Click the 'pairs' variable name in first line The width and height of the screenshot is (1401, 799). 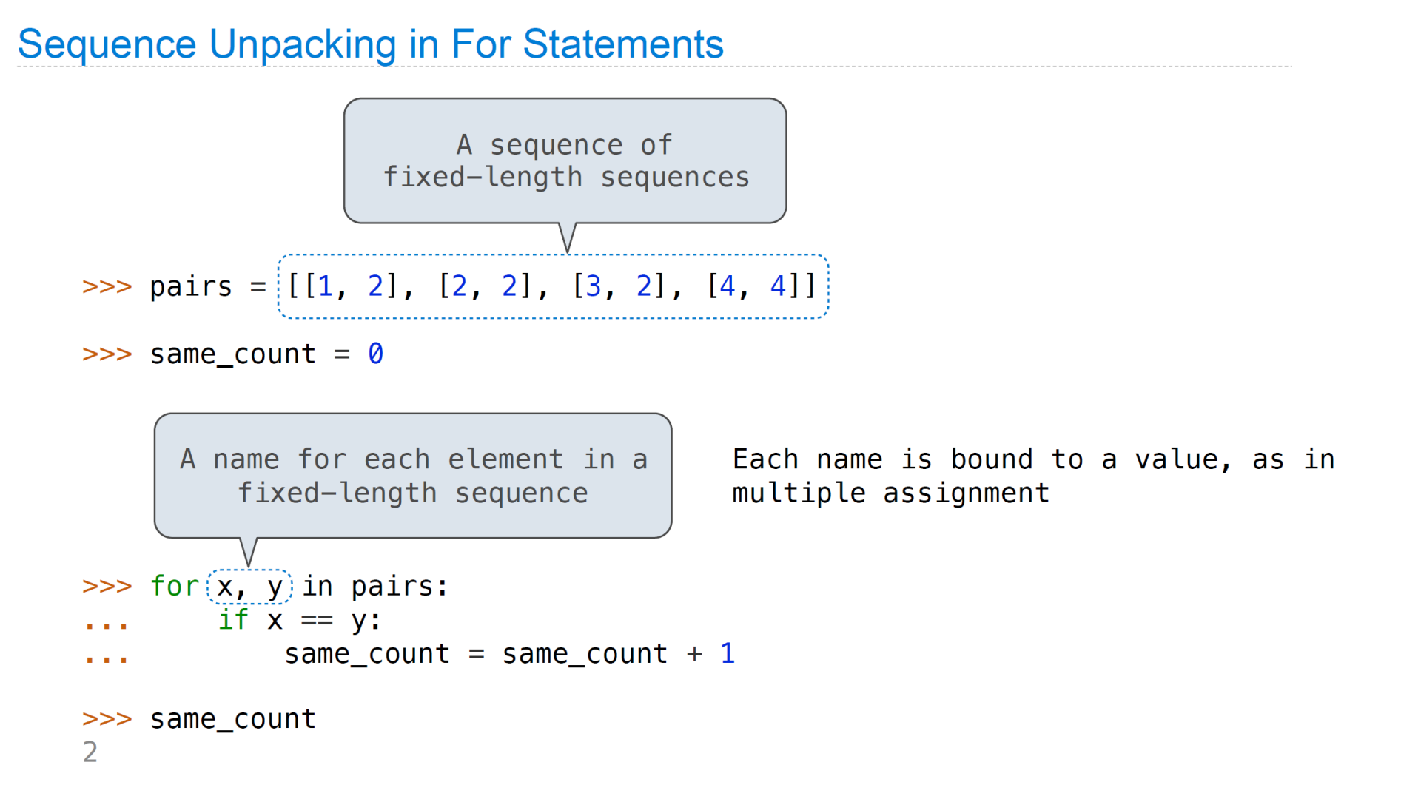tap(191, 287)
